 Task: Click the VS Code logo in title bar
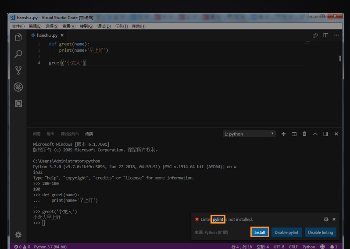[x=13, y=18]
